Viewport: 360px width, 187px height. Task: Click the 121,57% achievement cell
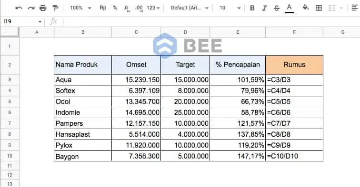[x=238, y=123]
